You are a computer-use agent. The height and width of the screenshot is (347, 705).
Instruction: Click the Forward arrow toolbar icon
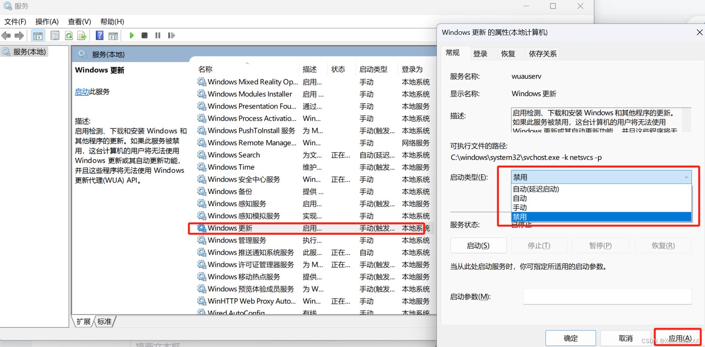click(19, 36)
